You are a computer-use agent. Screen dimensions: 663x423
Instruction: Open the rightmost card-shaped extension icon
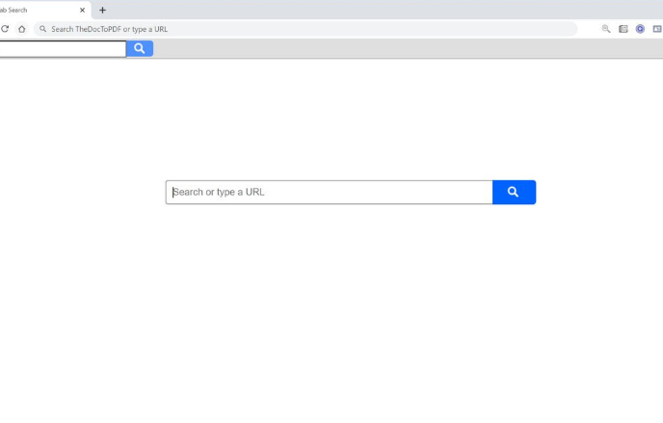(x=657, y=29)
